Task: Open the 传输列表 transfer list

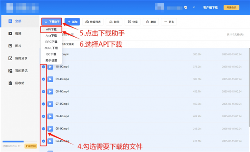Action: click(93, 22)
